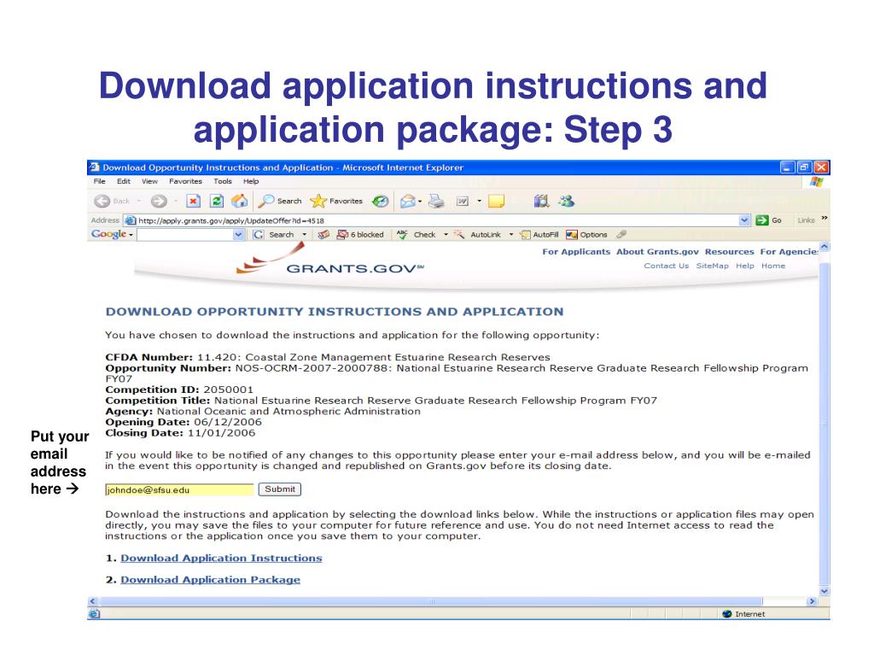Expand the Google search box dropdown

[239, 235]
